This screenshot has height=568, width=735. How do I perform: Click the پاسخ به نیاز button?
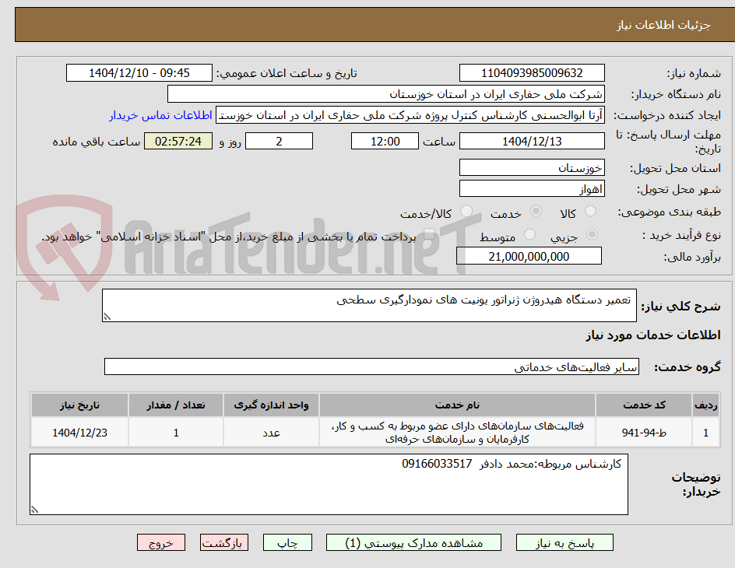point(564,543)
